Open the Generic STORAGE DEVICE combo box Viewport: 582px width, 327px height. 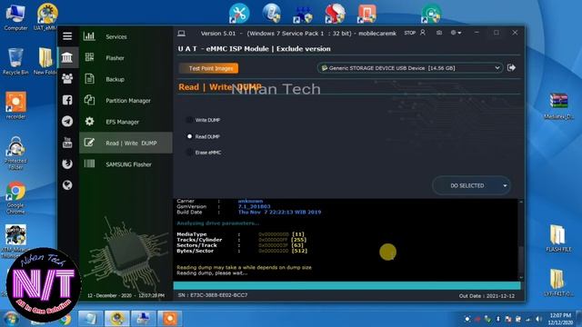coord(410,68)
